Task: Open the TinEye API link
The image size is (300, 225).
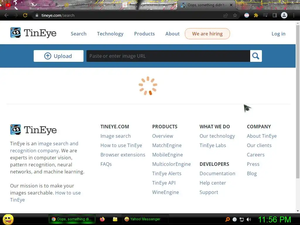Action: tap(164, 183)
